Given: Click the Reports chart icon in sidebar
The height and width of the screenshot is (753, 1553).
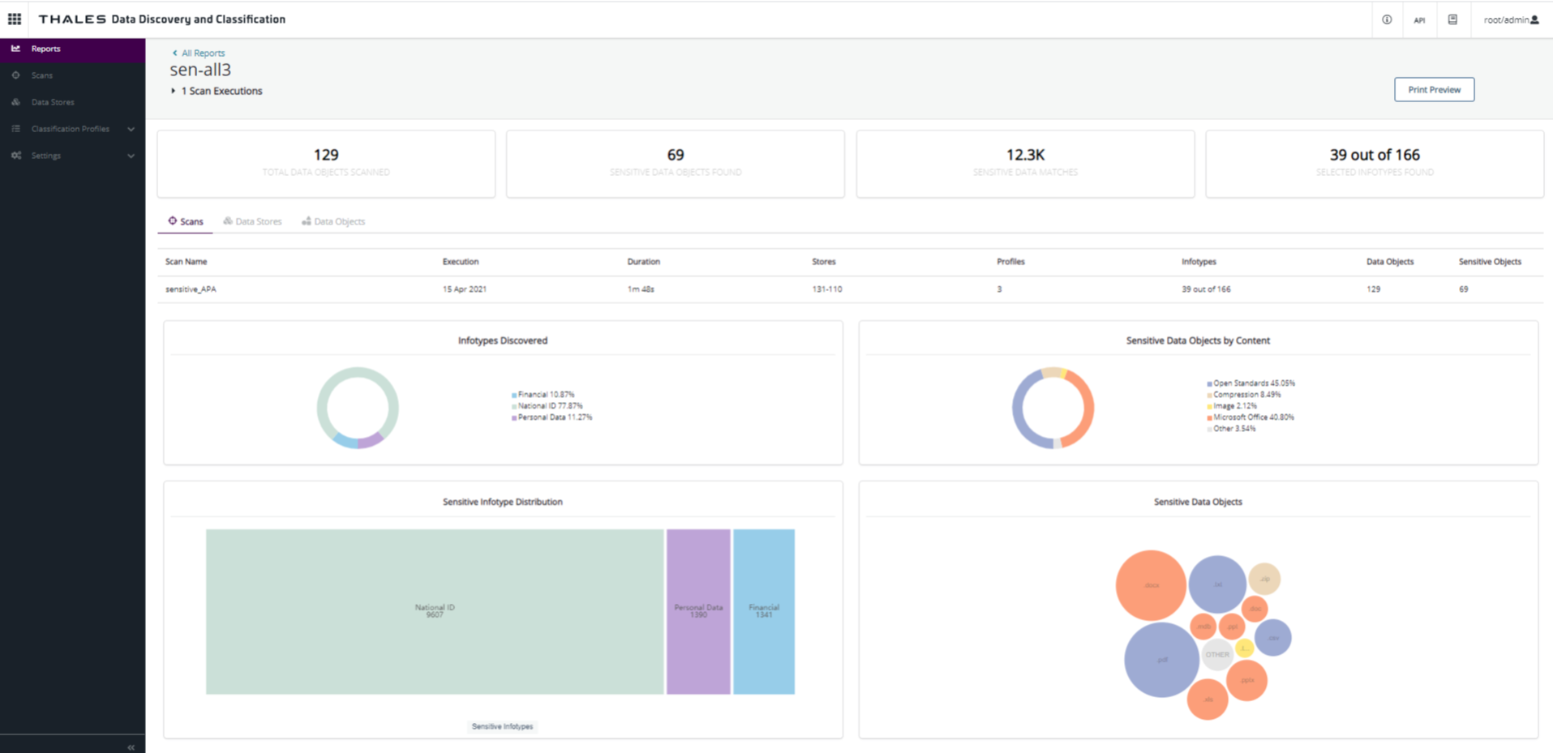Looking at the screenshot, I should tap(16, 49).
